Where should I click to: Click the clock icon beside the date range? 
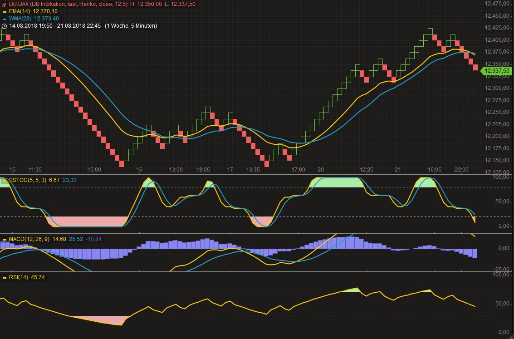coord(5,26)
